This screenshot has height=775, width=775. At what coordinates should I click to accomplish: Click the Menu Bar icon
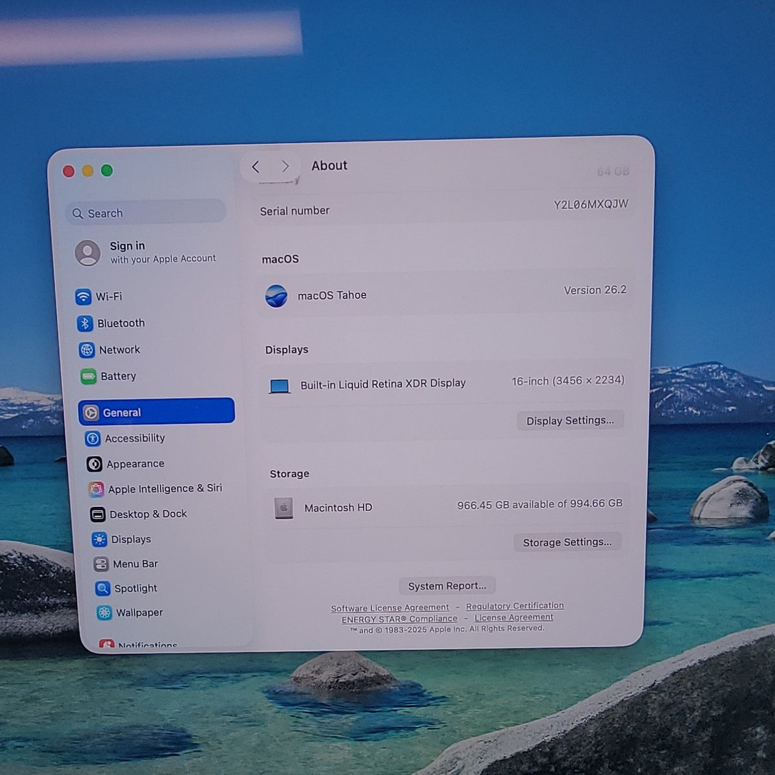coord(101,564)
